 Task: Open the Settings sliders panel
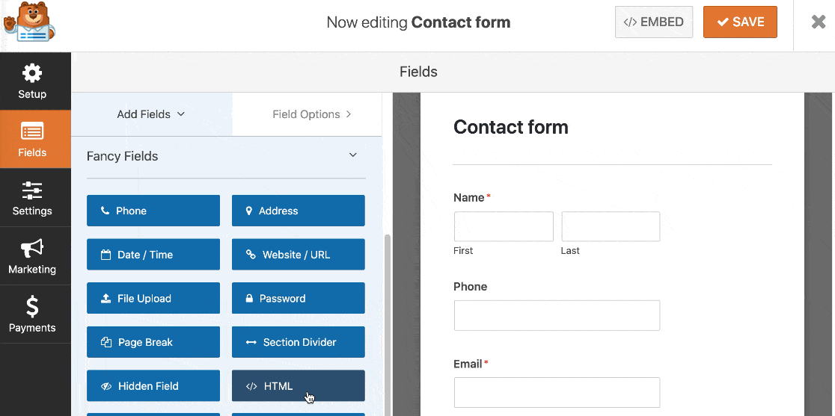pos(32,198)
